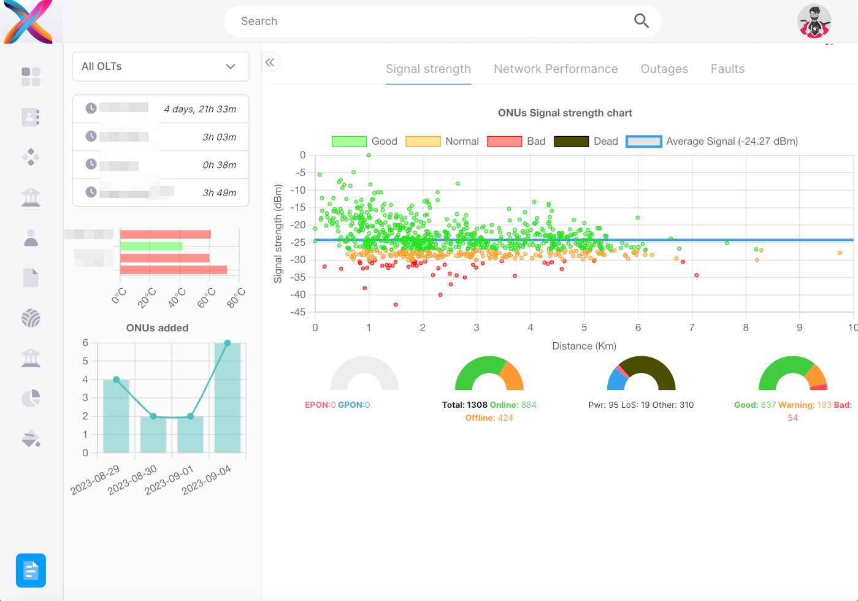Open the profile avatar menu
This screenshot has width=858, height=601.
click(814, 21)
